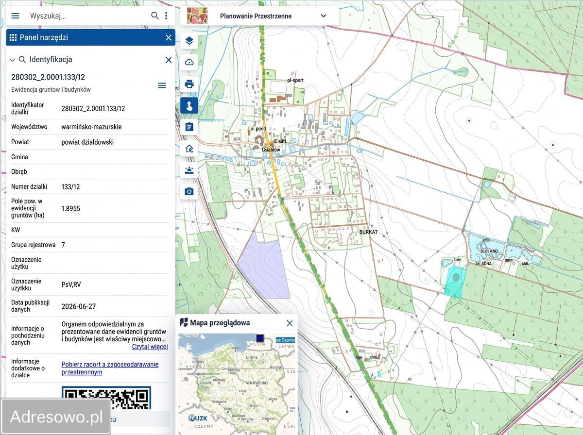
Task: Open the map layers tool
Action: click(x=189, y=41)
